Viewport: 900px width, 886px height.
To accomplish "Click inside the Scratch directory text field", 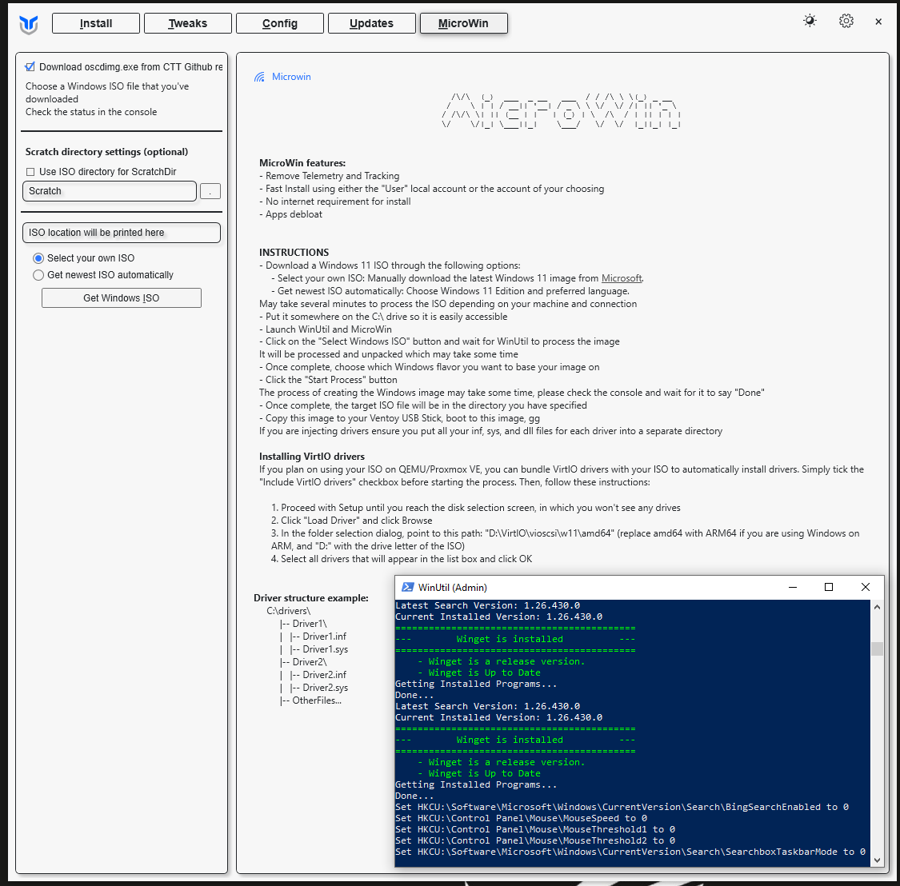I will point(109,191).
